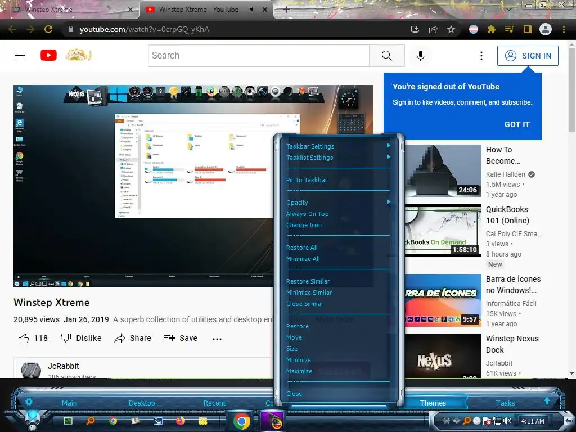Open Tasklist Settings submenu entry
The width and height of the screenshot is (576, 432).
coord(310,157)
